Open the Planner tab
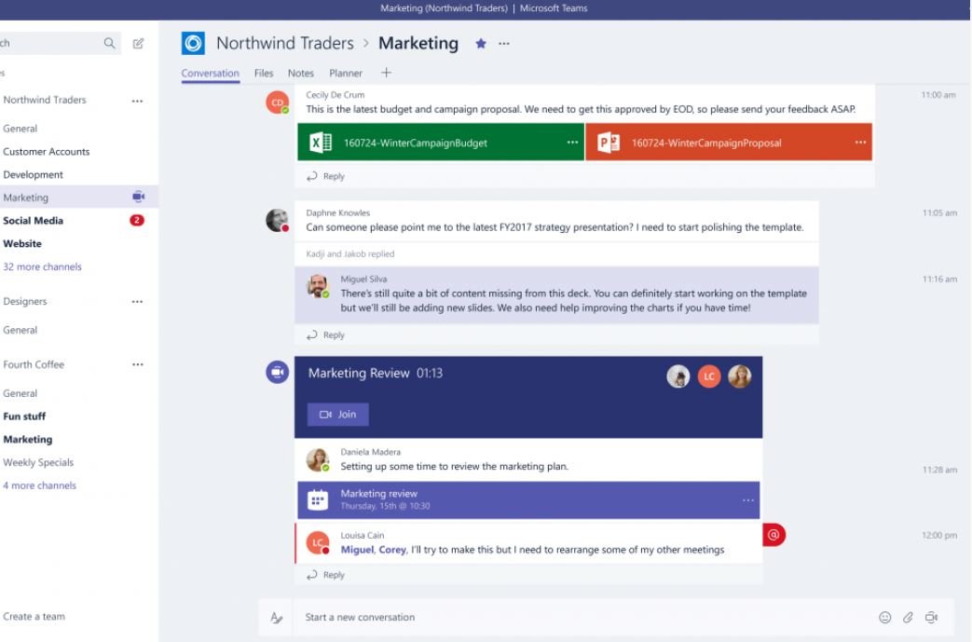 [346, 73]
